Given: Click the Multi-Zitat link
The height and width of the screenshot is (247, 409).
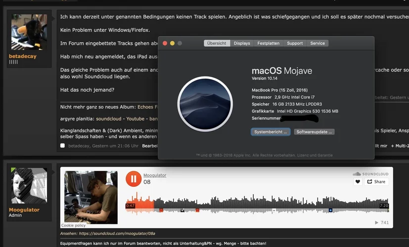Looking at the screenshot, I should coord(400,146).
